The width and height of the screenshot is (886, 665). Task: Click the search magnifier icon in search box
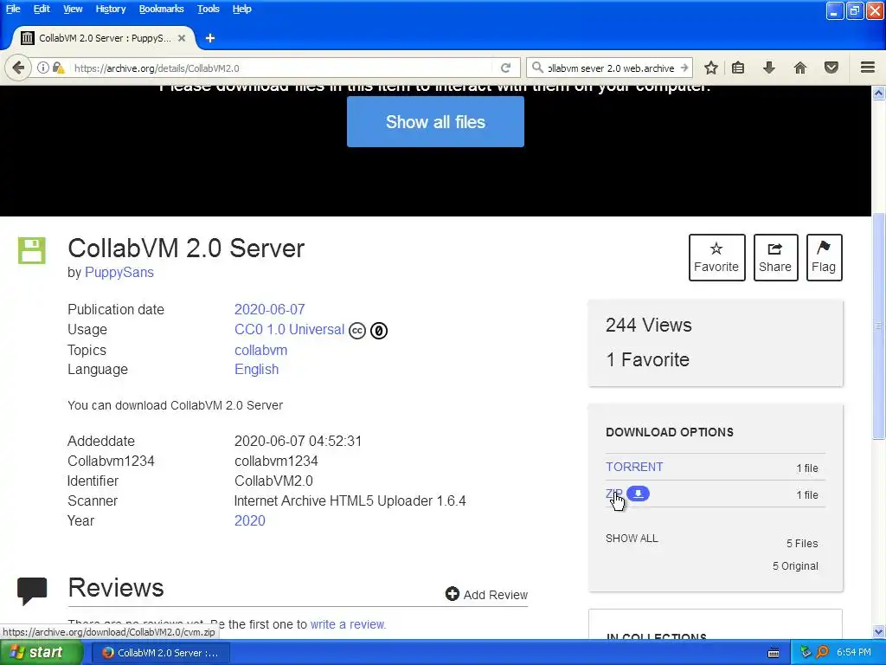click(x=537, y=68)
